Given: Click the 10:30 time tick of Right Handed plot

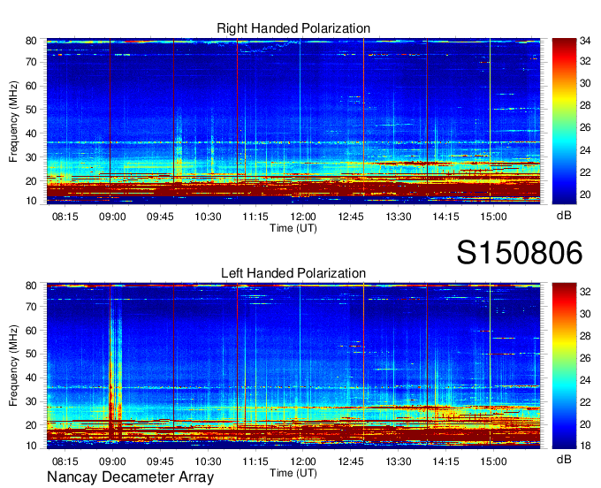Looking at the screenshot, I should coord(208,217).
